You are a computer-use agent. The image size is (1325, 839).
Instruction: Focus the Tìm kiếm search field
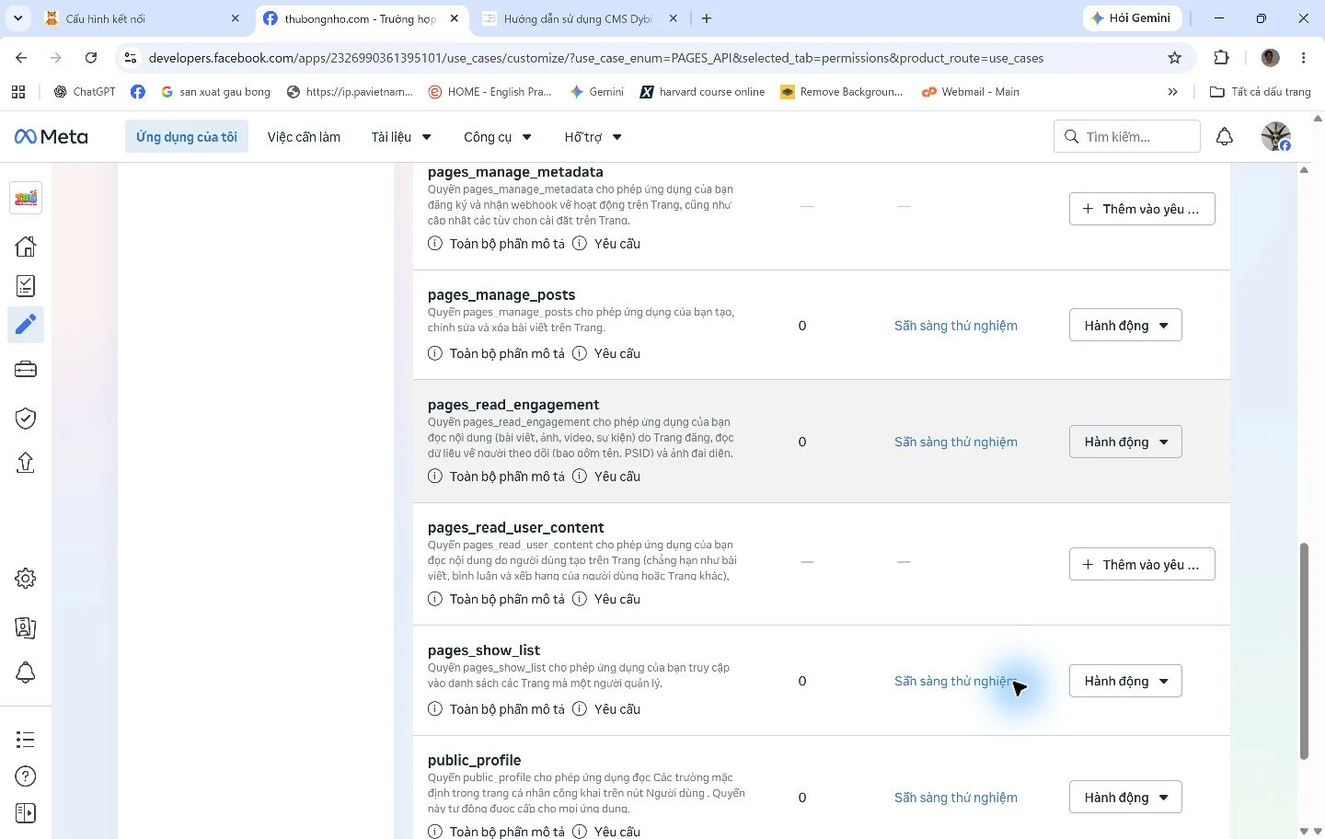(1127, 137)
